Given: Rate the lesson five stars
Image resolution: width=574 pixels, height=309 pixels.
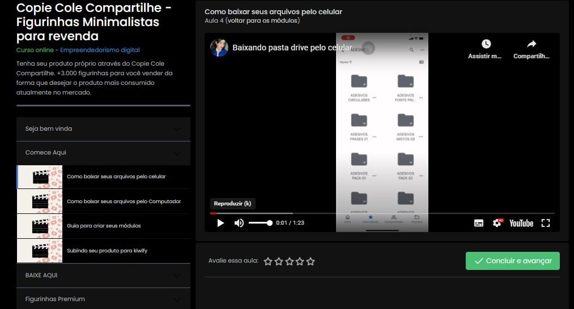Looking at the screenshot, I should point(311,261).
